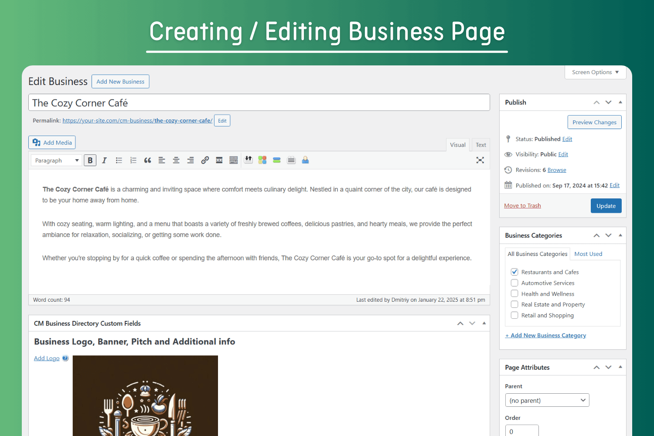654x436 pixels.
Task: Apply italic formatting
Action: click(104, 160)
